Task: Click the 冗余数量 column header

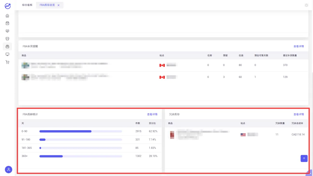Action: click(280, 123)
